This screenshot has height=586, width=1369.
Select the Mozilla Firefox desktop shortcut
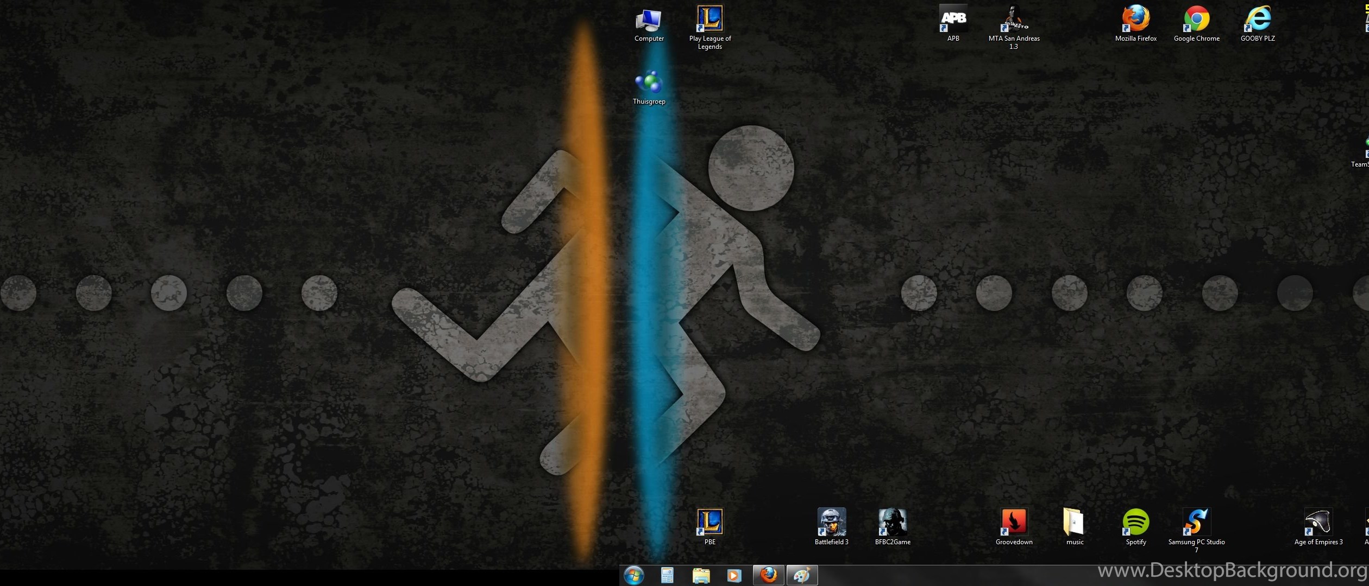[1135, 24]
